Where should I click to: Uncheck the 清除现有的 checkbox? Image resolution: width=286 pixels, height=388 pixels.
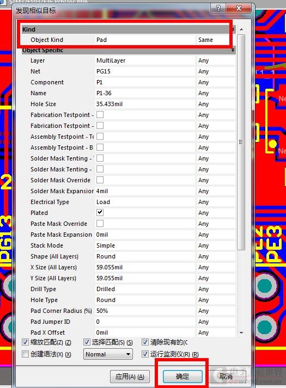point(145,342)
